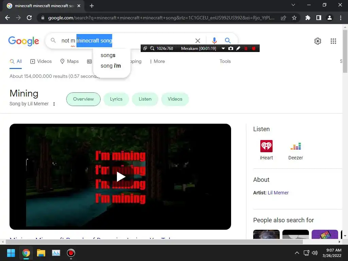Open the recorder overlay dropdown arrow
The image size is (348, 261).
click(x=223, y=48)
